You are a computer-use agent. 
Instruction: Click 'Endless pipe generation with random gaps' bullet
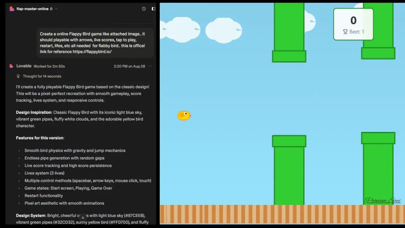coord(64,158)
